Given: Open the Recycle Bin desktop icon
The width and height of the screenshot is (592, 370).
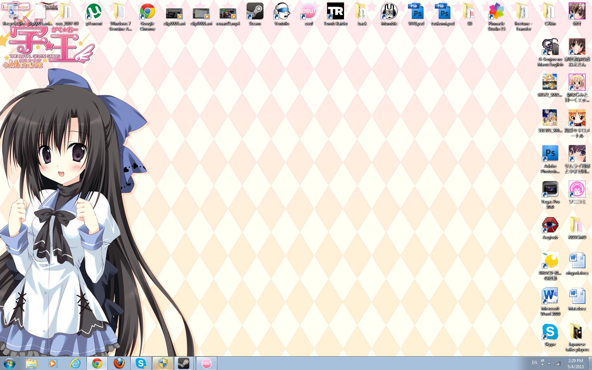Looking at the screenshot, I should pyautogui.click(x=13, y=14).
